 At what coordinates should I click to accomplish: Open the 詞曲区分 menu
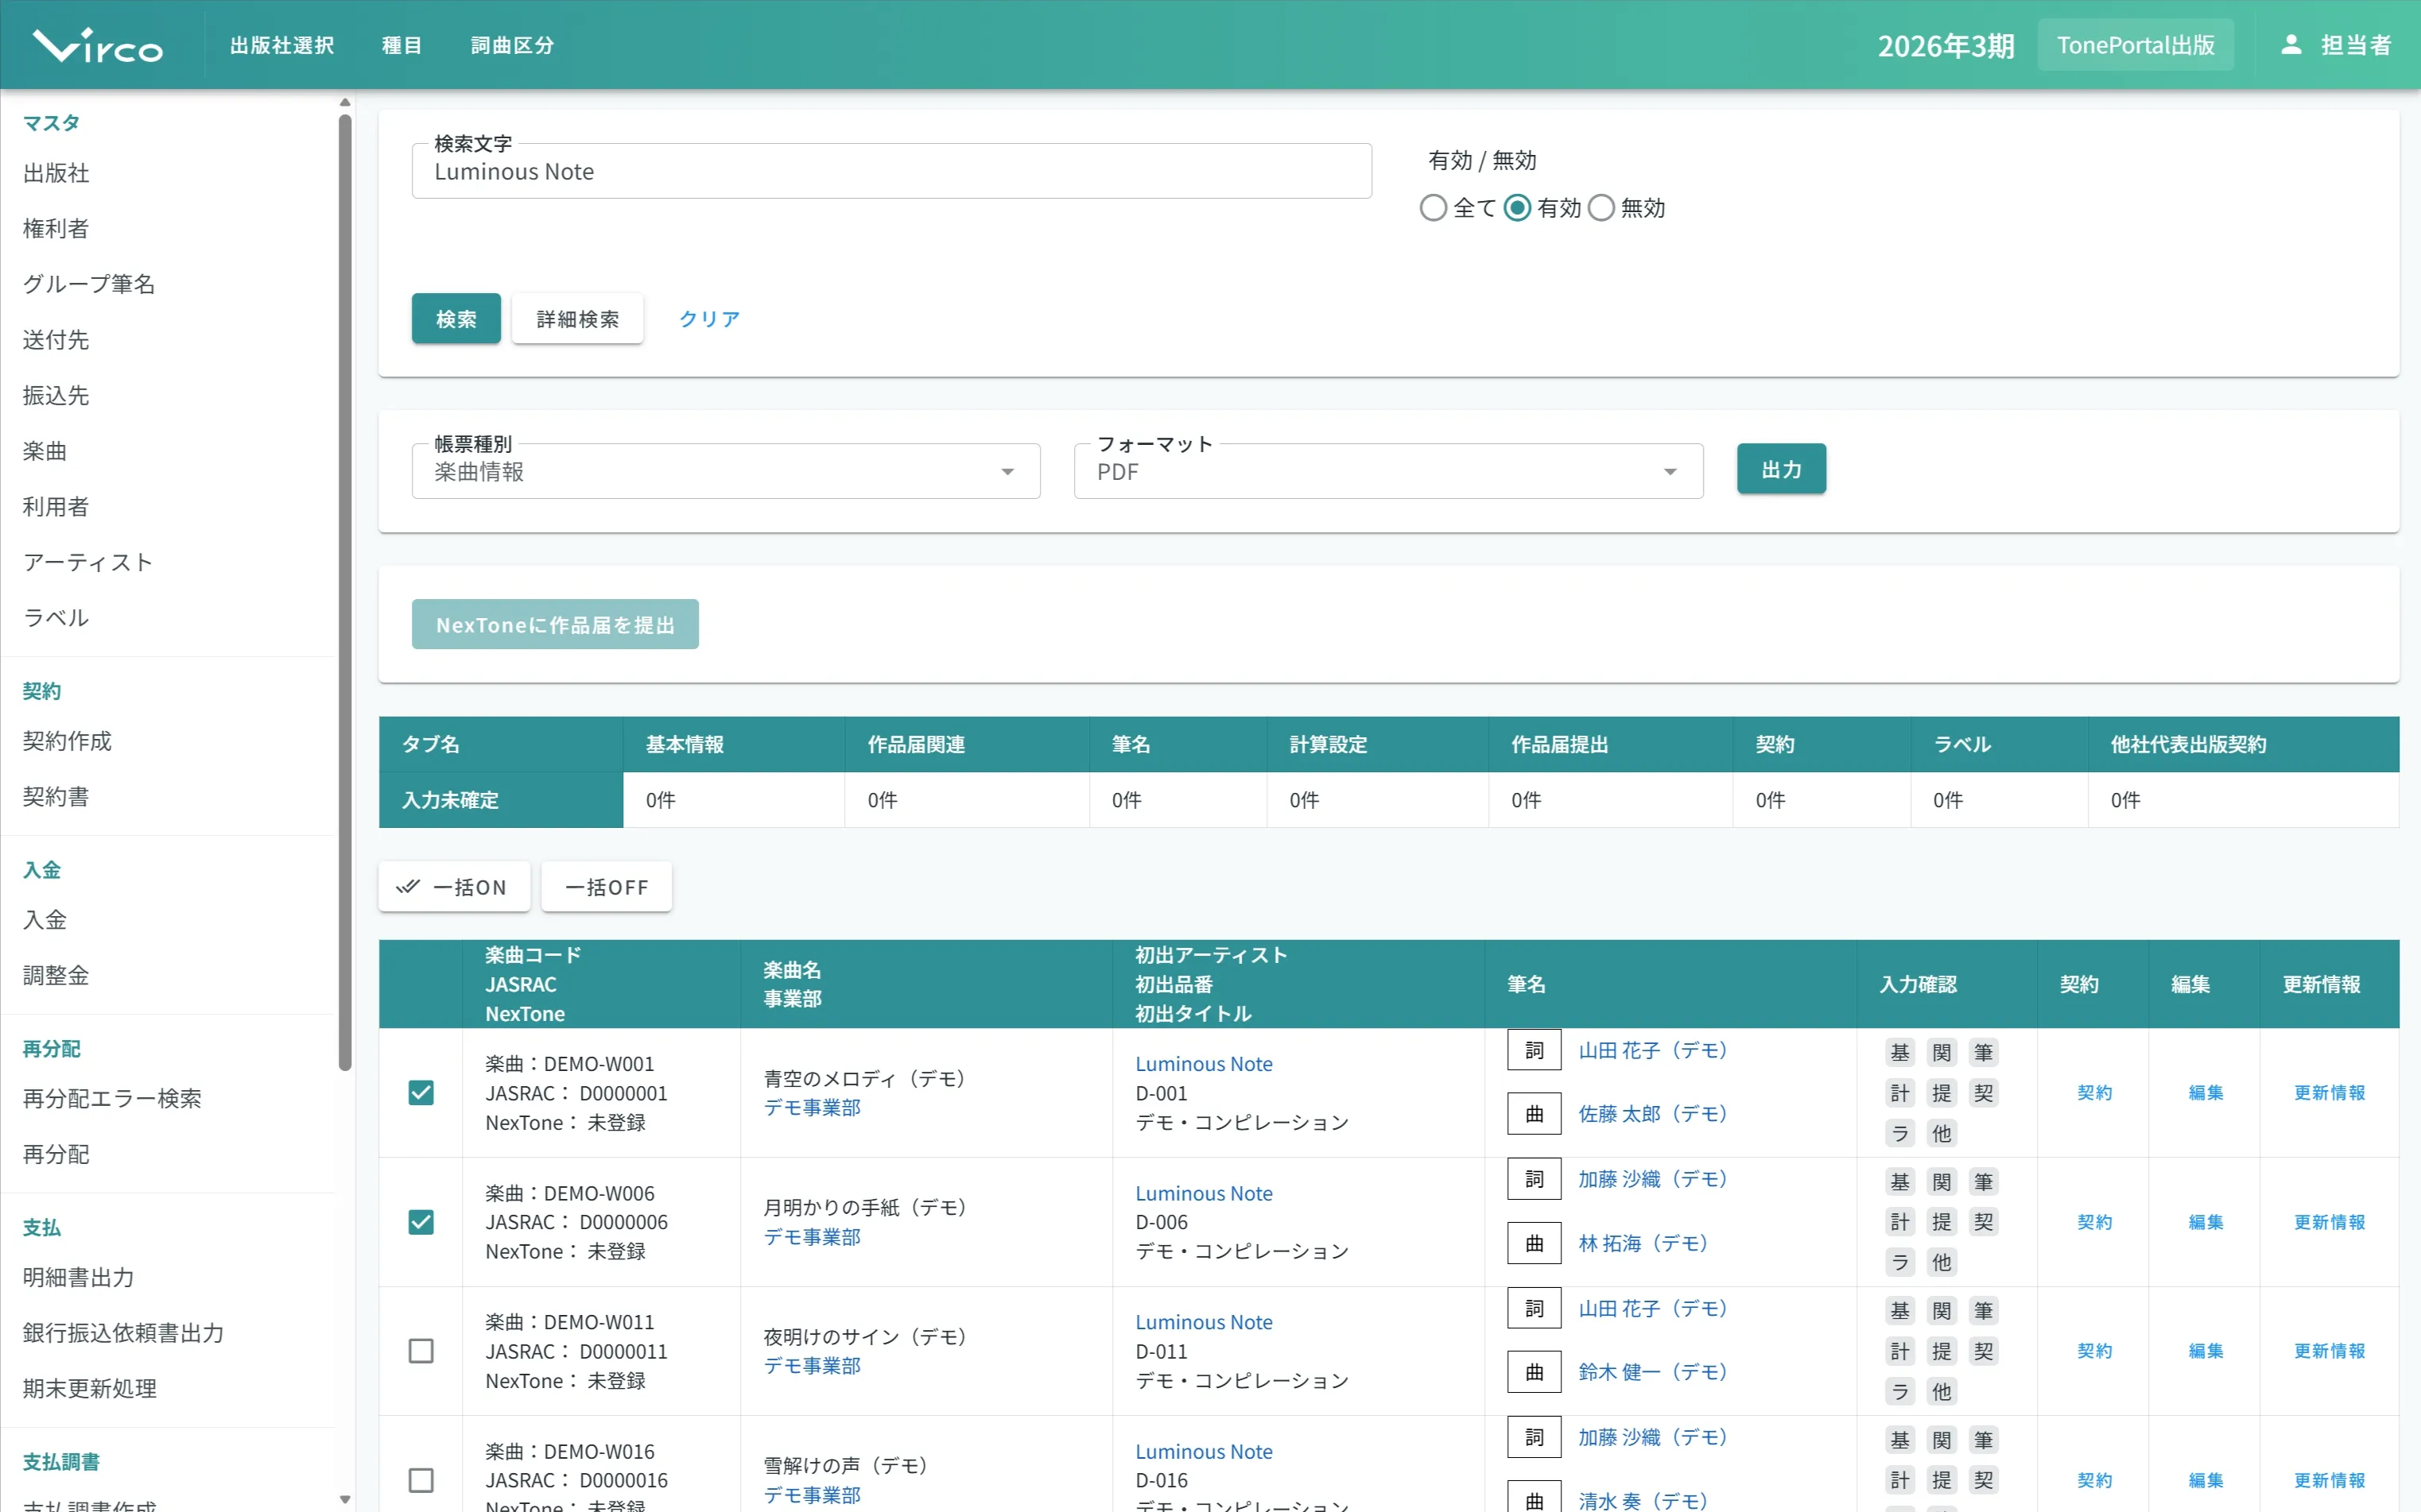[x=512, y=45]
